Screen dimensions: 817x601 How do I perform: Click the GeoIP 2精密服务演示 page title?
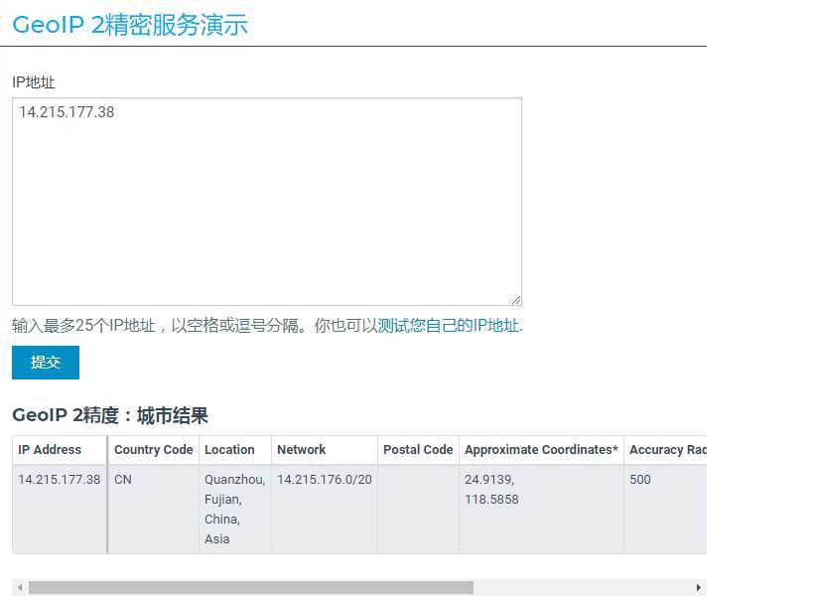130,25
